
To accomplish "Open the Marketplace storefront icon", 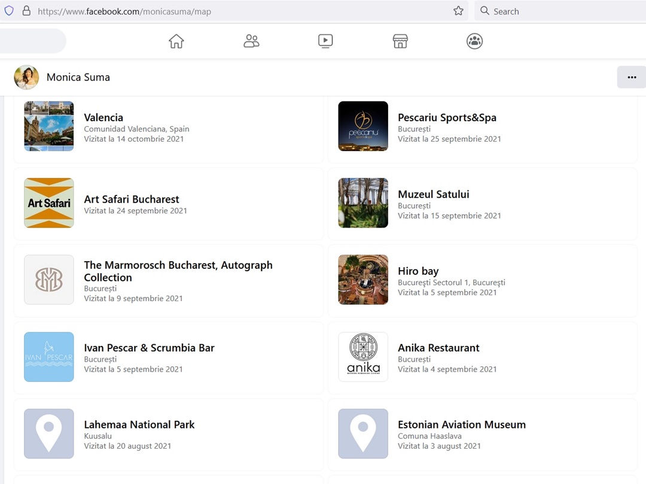I will [400, 41].
